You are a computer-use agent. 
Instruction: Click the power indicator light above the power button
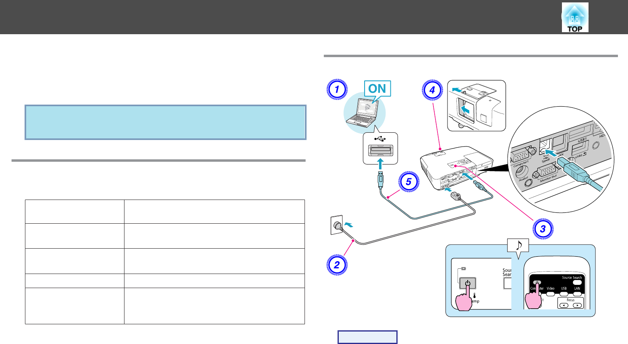pyautogui.click(x=464, y=269)
